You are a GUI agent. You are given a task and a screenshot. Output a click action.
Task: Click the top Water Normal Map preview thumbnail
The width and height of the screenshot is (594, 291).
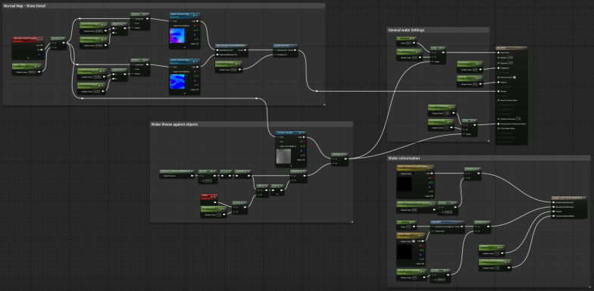[177, 36]
